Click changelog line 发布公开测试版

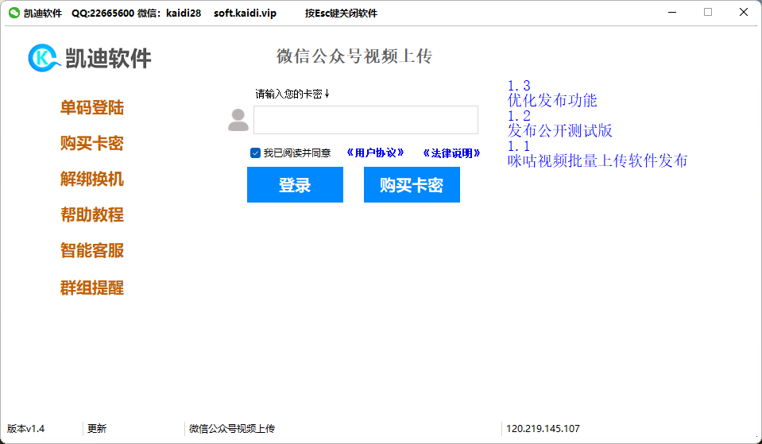560,131
